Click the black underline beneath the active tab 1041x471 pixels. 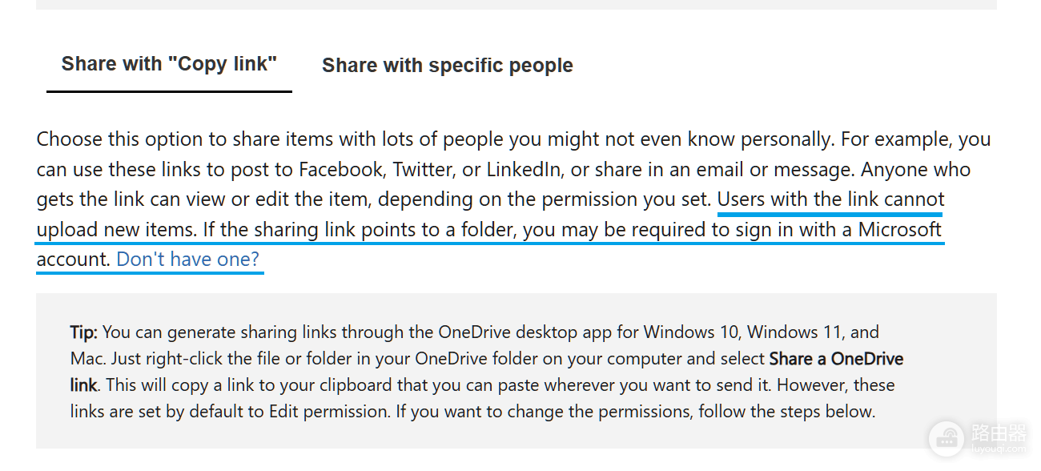click(169, 91)
